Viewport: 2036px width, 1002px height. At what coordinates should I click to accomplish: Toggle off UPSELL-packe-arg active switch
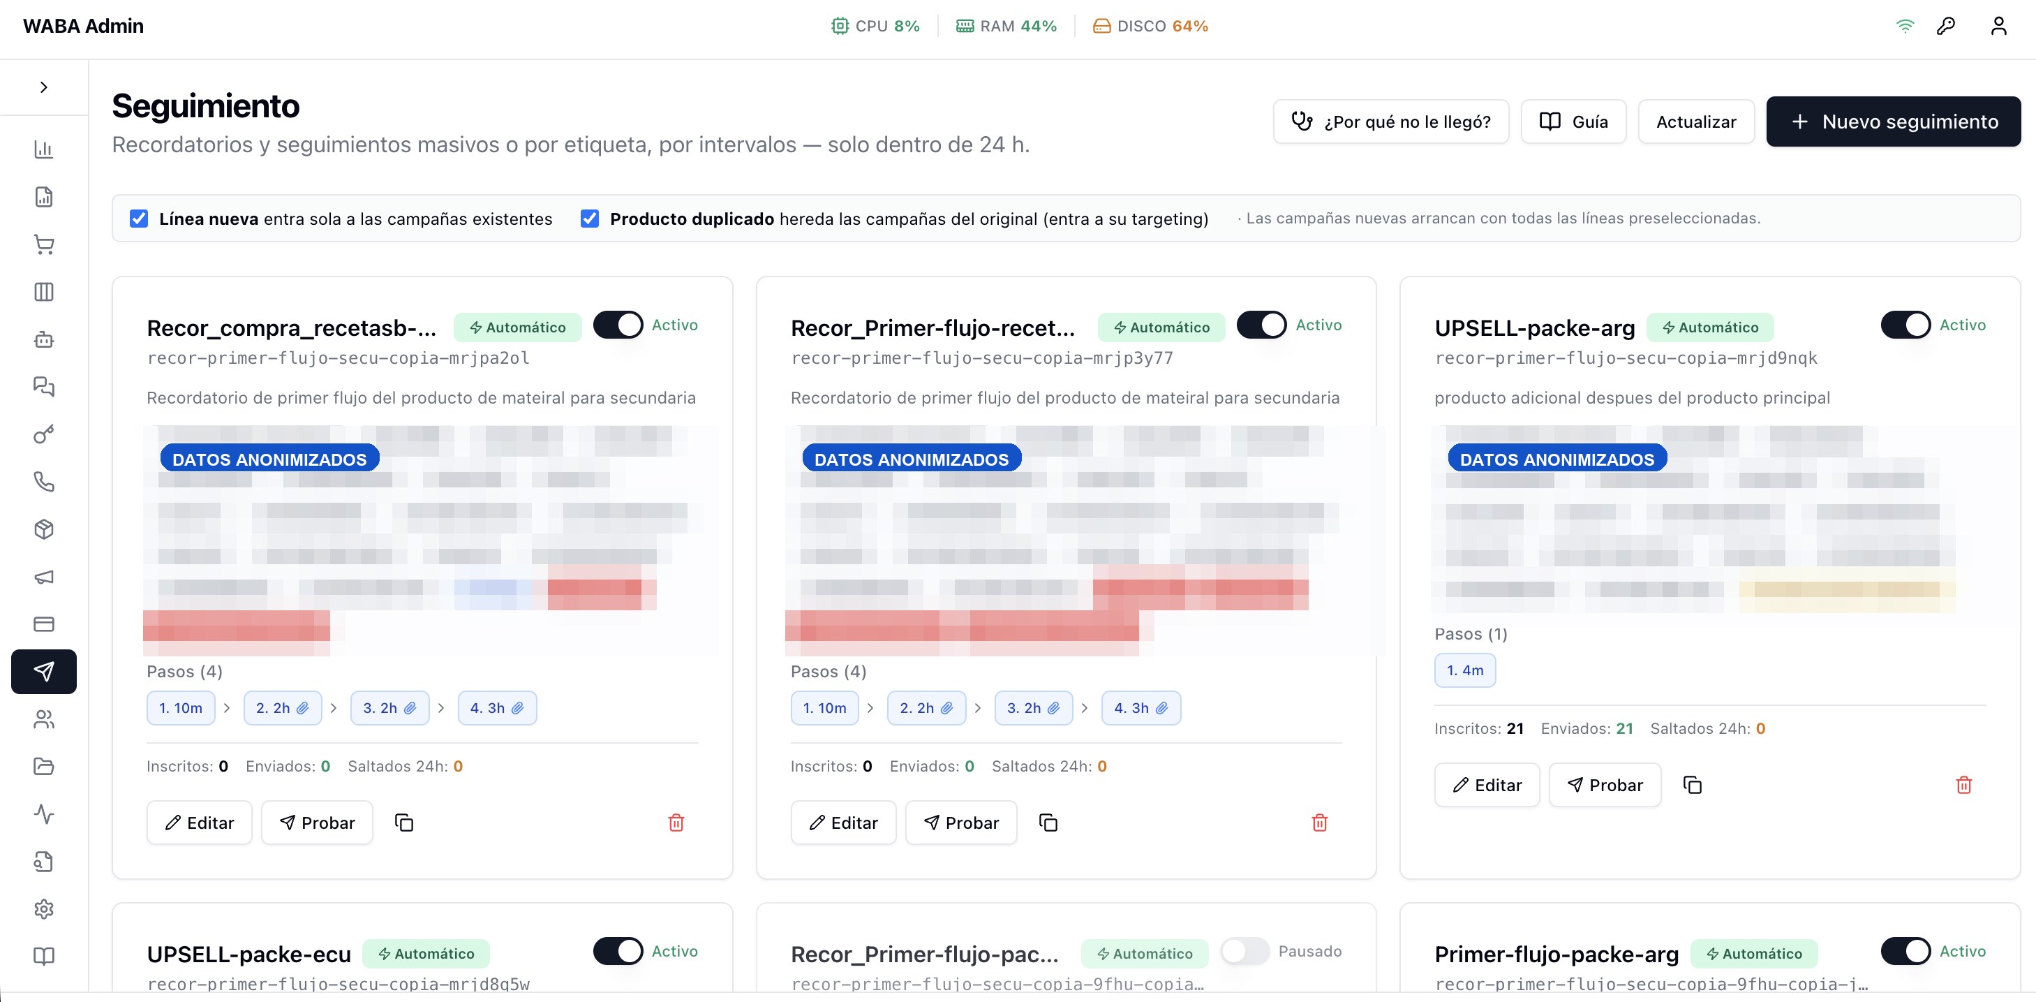point(1905,325)
